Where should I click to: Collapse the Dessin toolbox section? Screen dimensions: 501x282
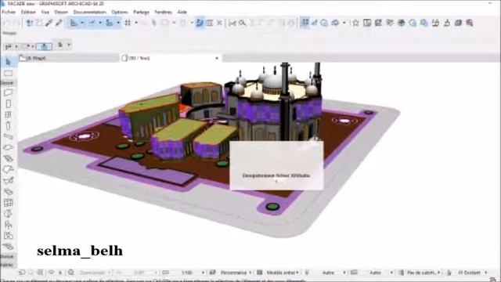(x=7, y=83)
